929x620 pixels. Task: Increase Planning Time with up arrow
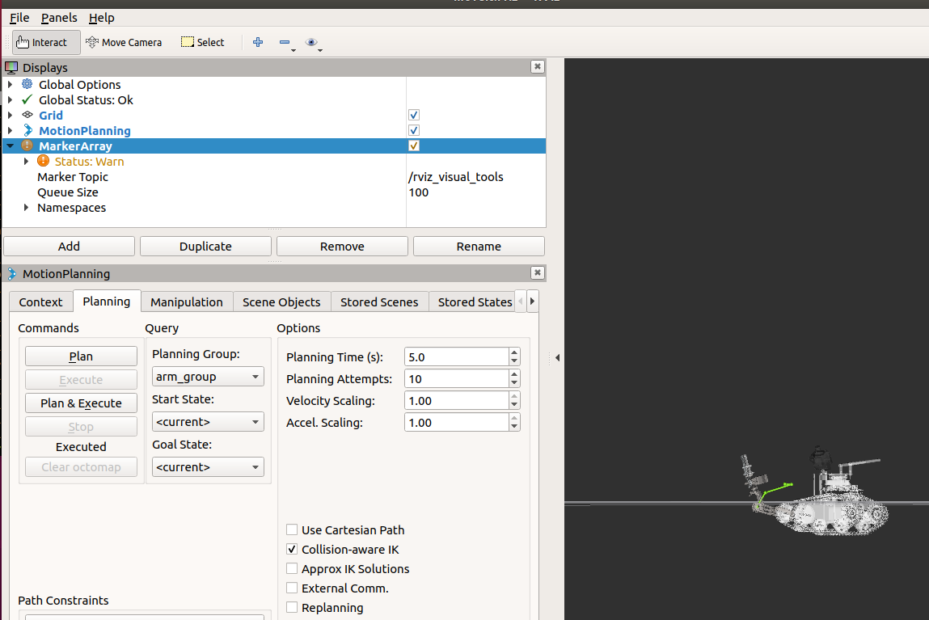click(x=514, y=353)
